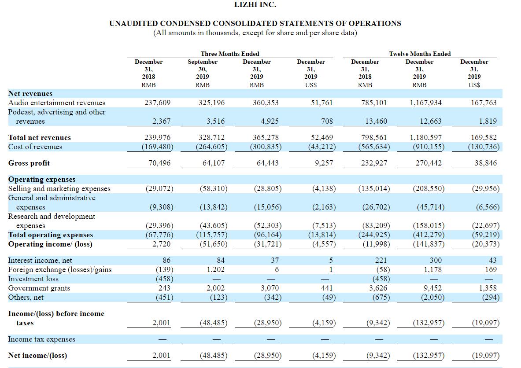This screenshot has height=368, width=521.
Task: Select audio entertainment value 360,353
Action: click(266, 103)
